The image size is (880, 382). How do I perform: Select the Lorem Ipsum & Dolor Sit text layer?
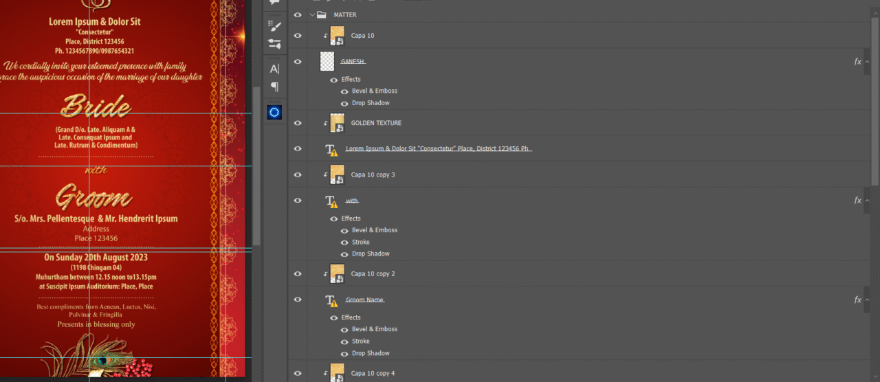click(438, 148)
